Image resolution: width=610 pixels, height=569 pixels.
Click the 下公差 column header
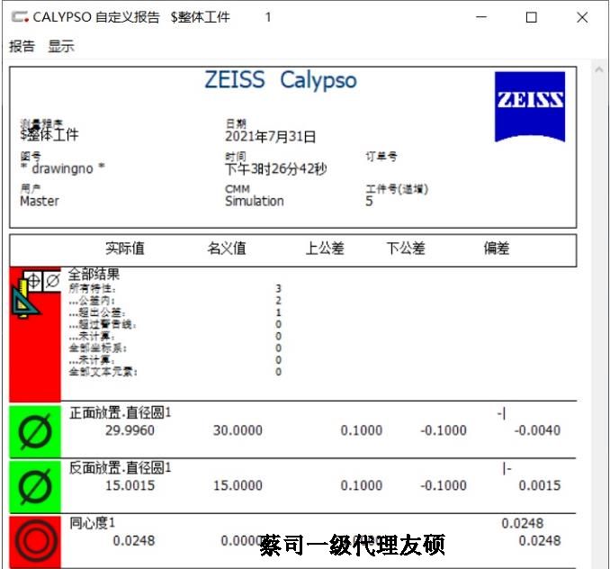click(x=406, y=248)
